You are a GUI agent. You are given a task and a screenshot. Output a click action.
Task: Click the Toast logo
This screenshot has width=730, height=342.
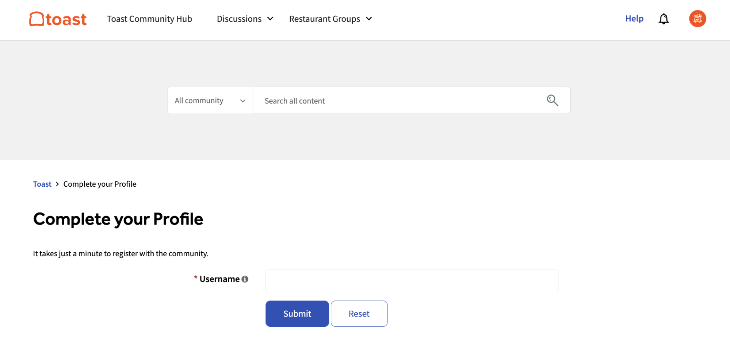[x=58, y=19]
